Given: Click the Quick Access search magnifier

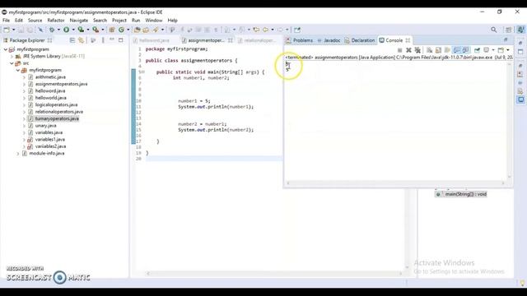Looking at the screenshot, I should click(493, 30).
